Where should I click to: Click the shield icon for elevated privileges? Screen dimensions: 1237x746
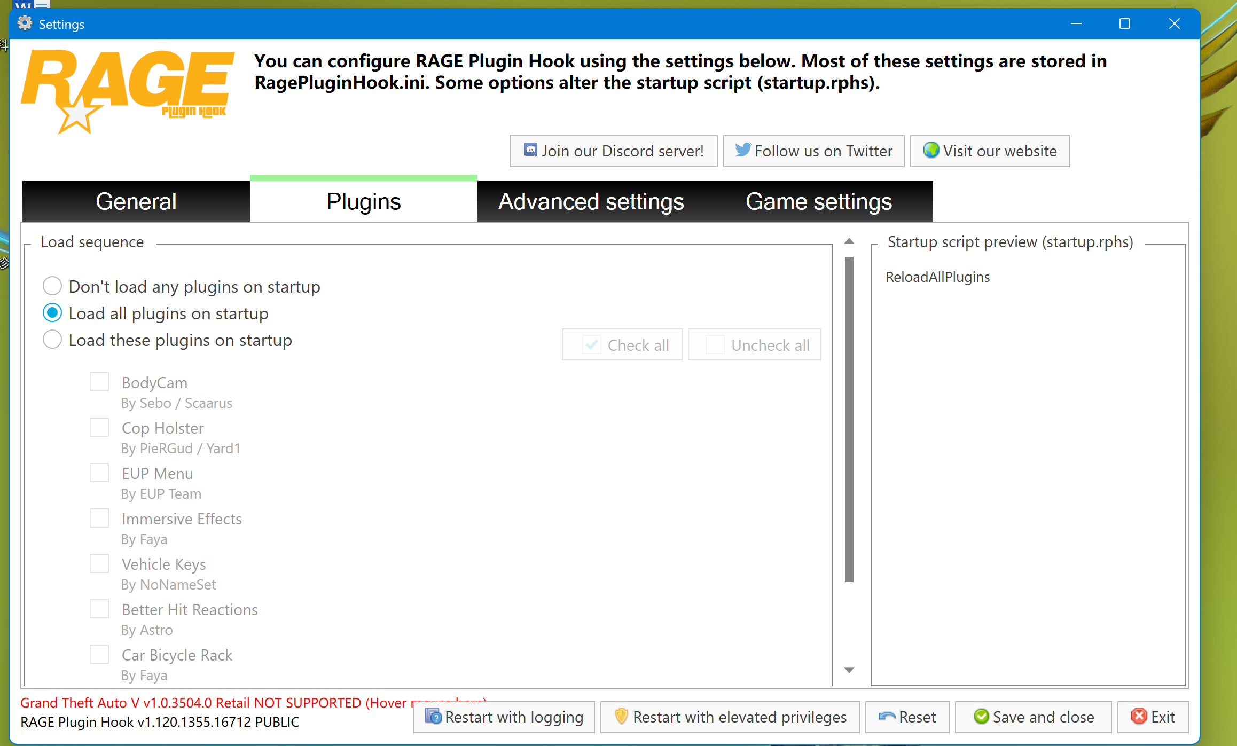[x=621, y=716]
